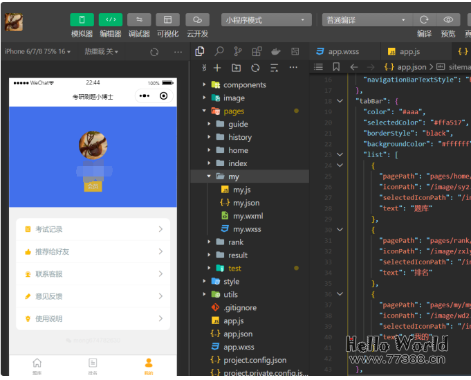Toggle the 调试器 debugger panel button

[x=139, y=20]
